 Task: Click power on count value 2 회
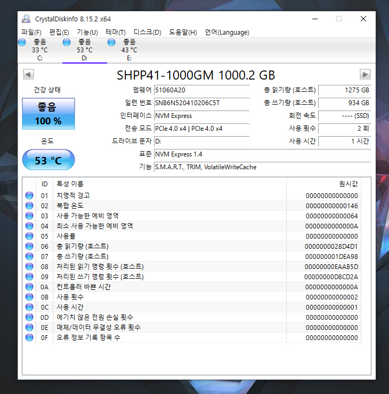(x=345, y=129)
